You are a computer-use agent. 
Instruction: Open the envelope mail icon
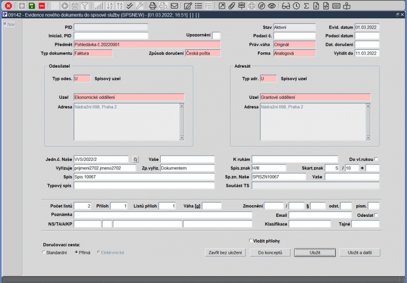coord(175,6)
